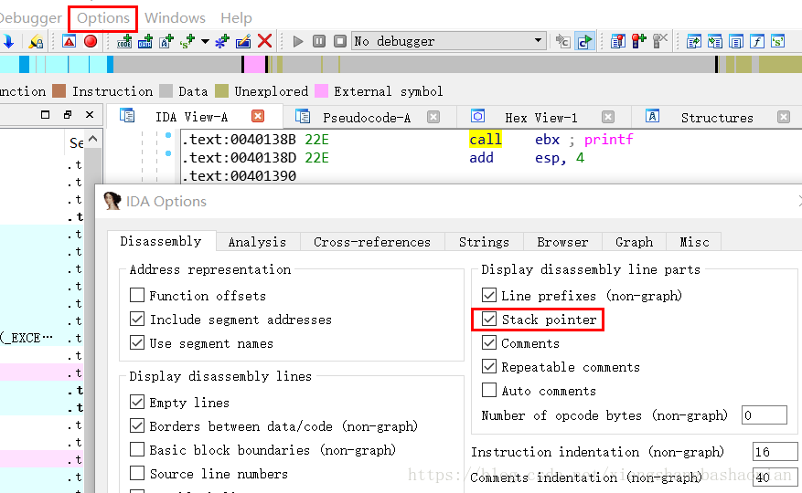Viewport: 802px width, 493px height.
Task: Select the Misc tab in IDA Options
Action: (x=694, y=242)
